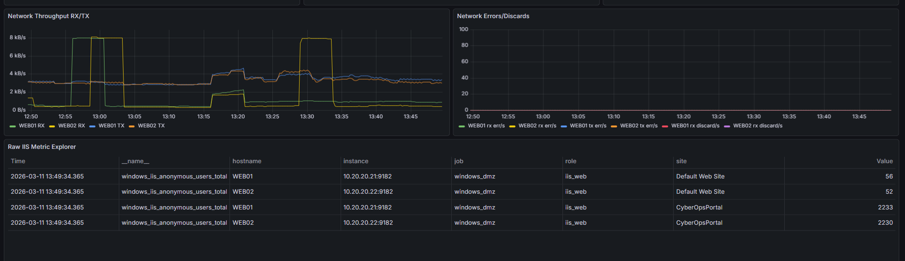905x261 pixels.
Task: Open the Network Errors/Discards panel title menu
Action: tap(493, 16)
